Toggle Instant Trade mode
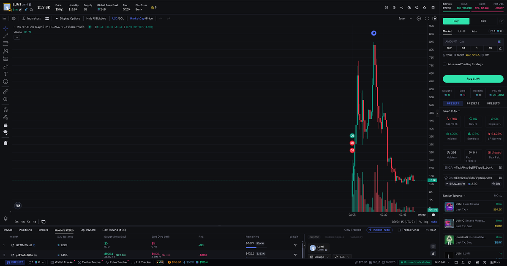507x266 pixels. click(x=379, y=230)
